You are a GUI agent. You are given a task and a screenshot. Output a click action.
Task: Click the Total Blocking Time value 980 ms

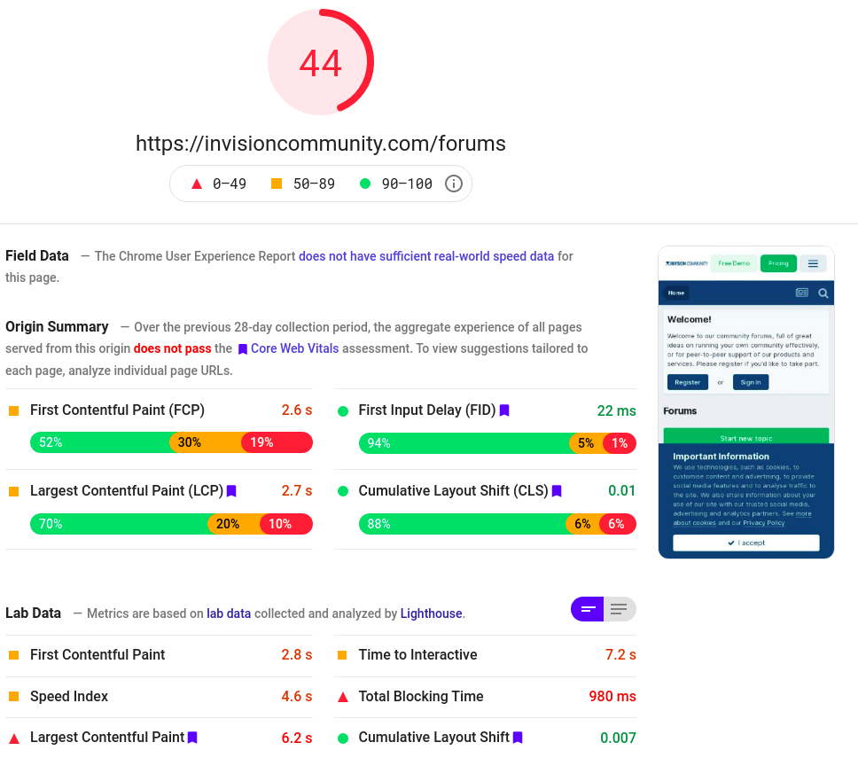[612, 696]
